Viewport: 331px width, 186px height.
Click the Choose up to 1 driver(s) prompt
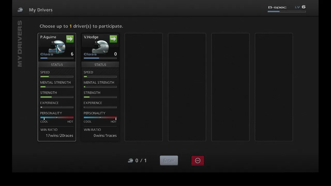(81, 26)
